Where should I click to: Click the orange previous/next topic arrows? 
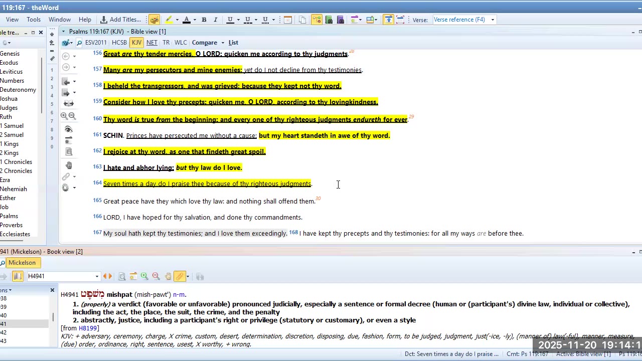(107, 276)
